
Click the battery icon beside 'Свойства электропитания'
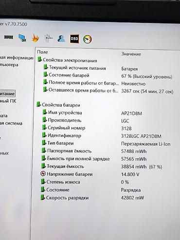click(39, 59)
